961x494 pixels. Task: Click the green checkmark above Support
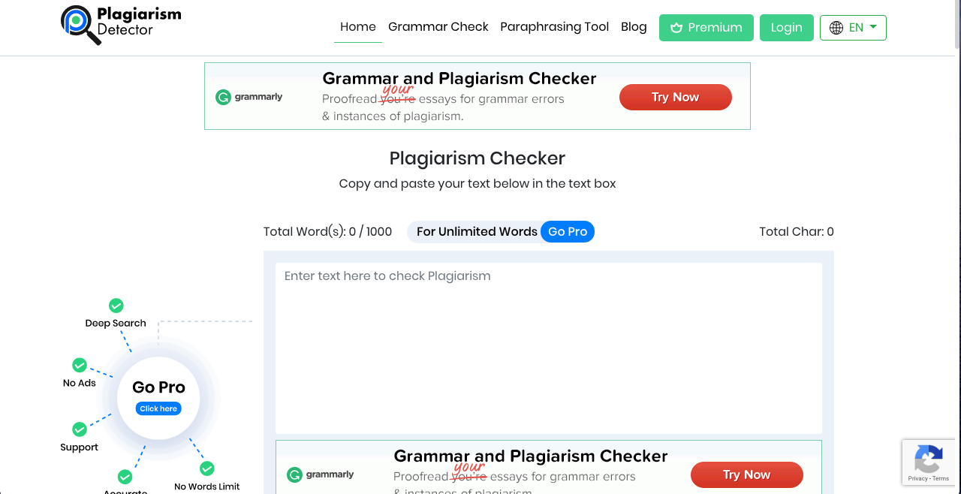(x=80, y=429)
